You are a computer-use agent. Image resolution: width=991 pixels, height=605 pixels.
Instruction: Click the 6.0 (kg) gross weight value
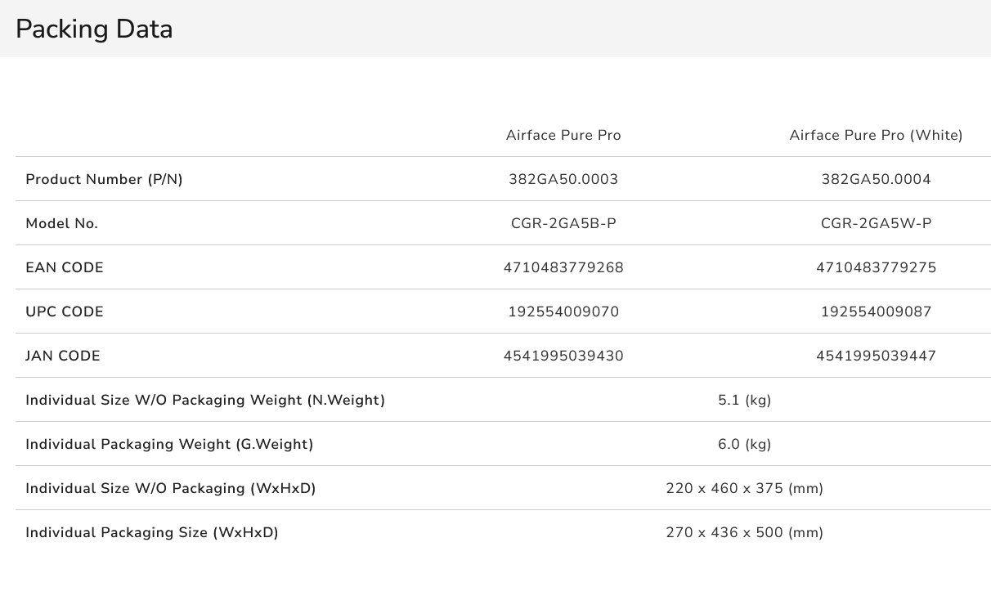(744, 445)
